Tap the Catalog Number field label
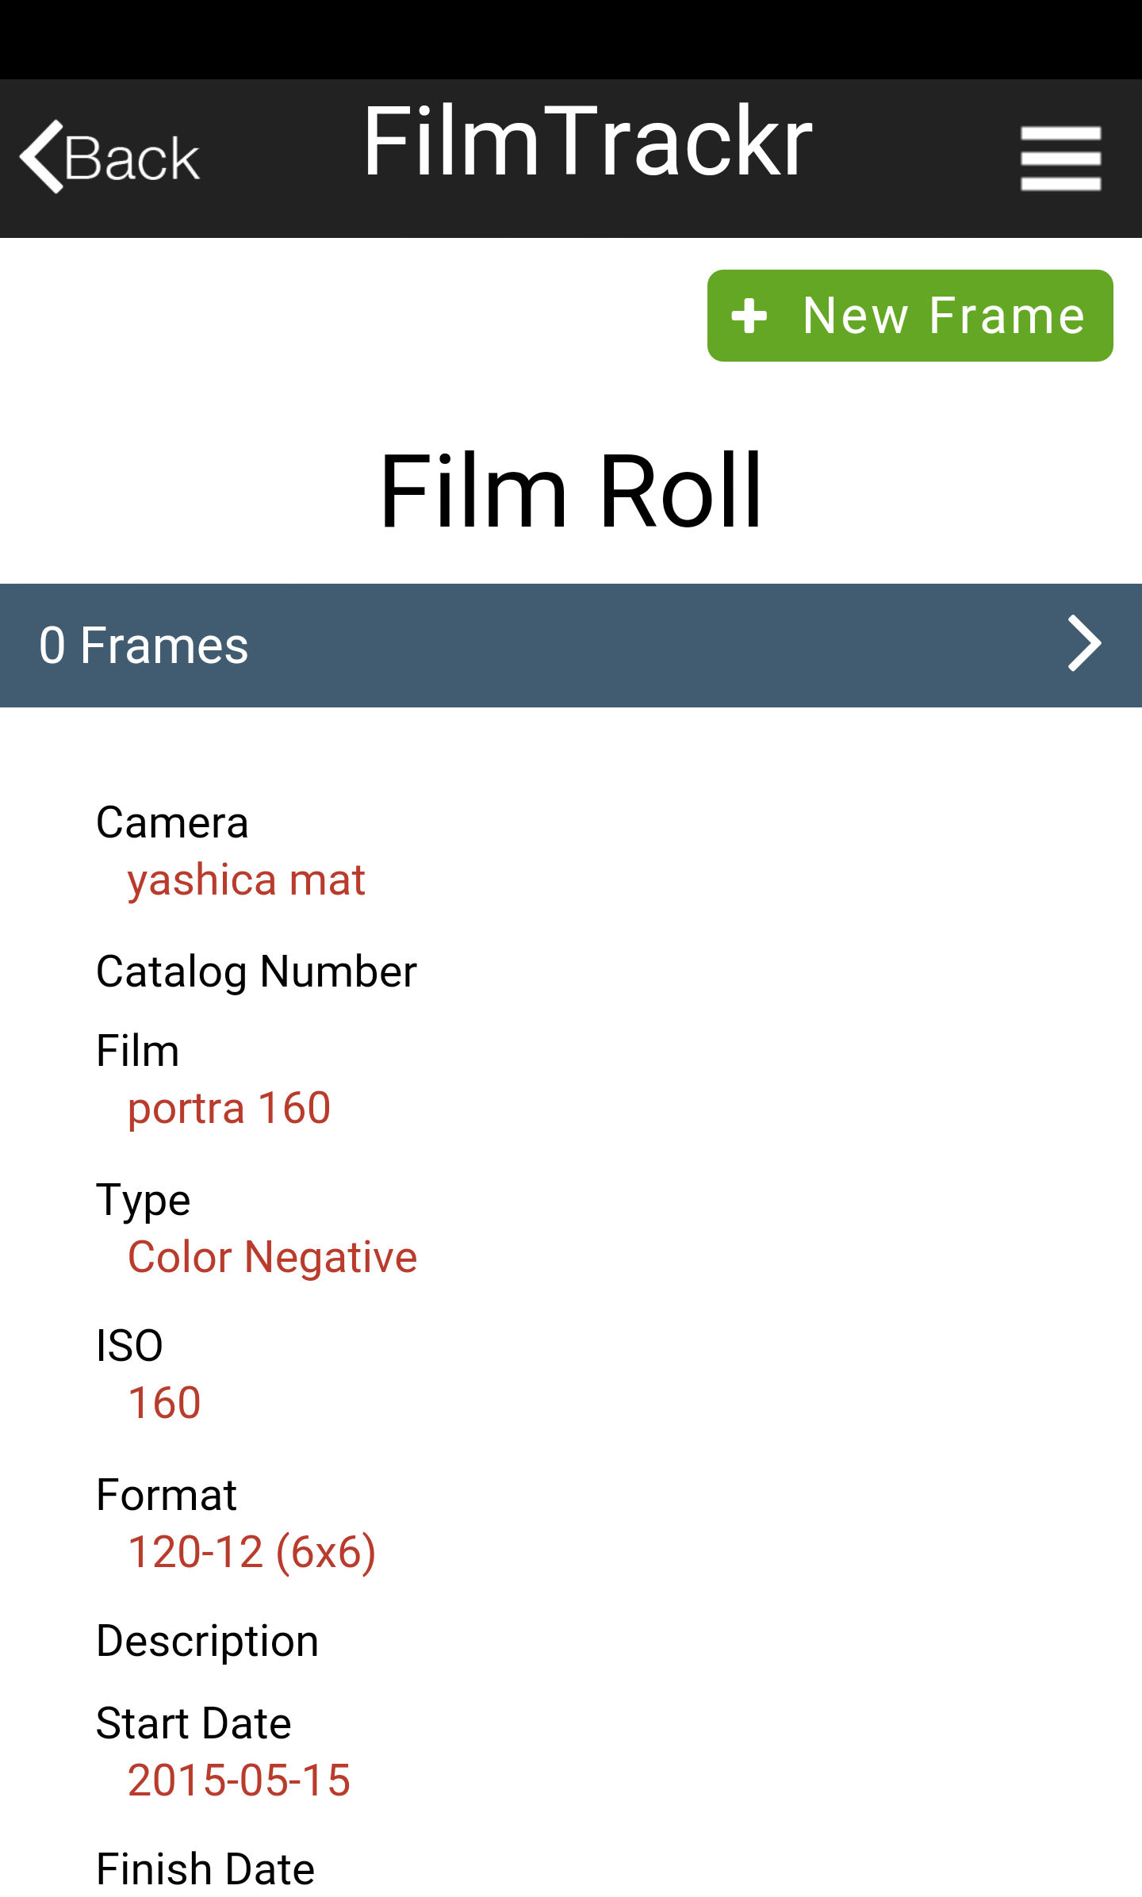1142x1897 pixels. click(256, 971)
